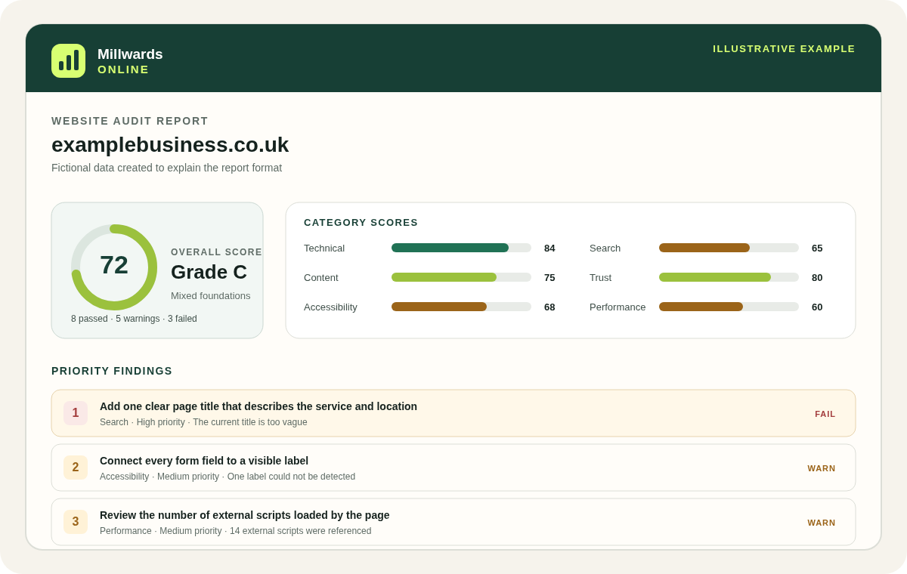Click the CATEGORY SCORES heading
The width and height of the screenshot is (907, 574).
(x=361, y=223)
